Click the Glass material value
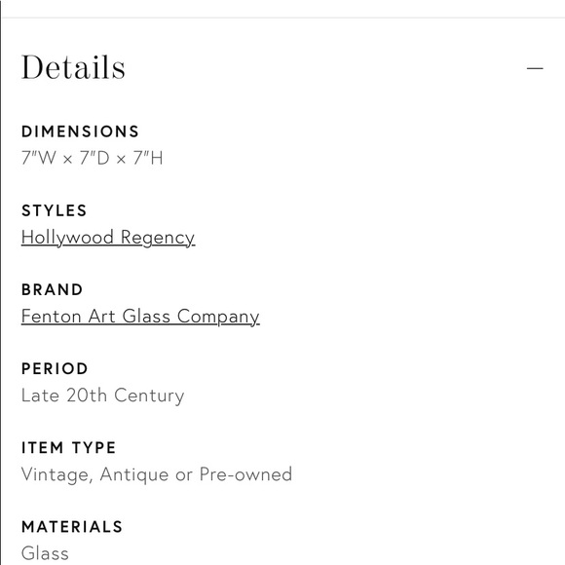 (45, 553)
